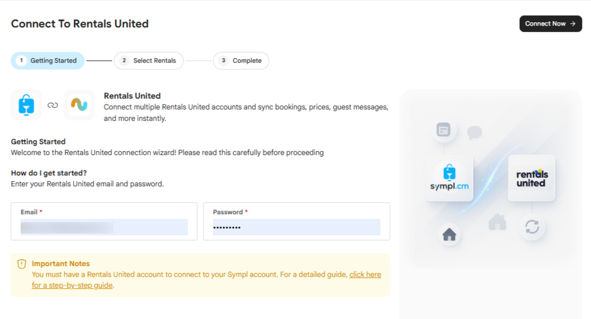Go to the Select Rentals step

[x=149, y=60]
